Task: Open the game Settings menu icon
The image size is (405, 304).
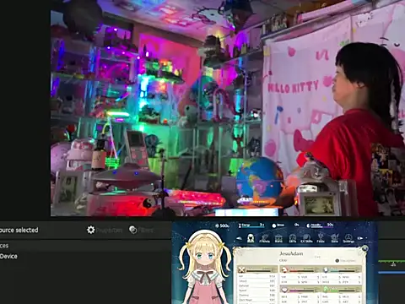Action: [x=348, y=238]
